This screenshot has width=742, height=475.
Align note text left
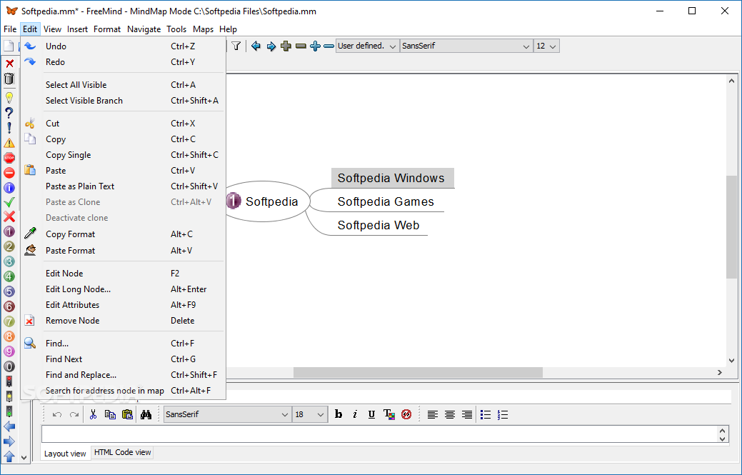433,414
